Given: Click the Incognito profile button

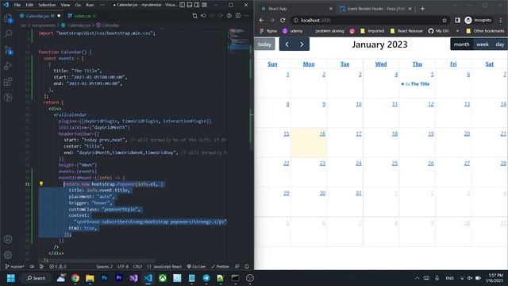Looking at the screenshot, I should pos(478,20).
